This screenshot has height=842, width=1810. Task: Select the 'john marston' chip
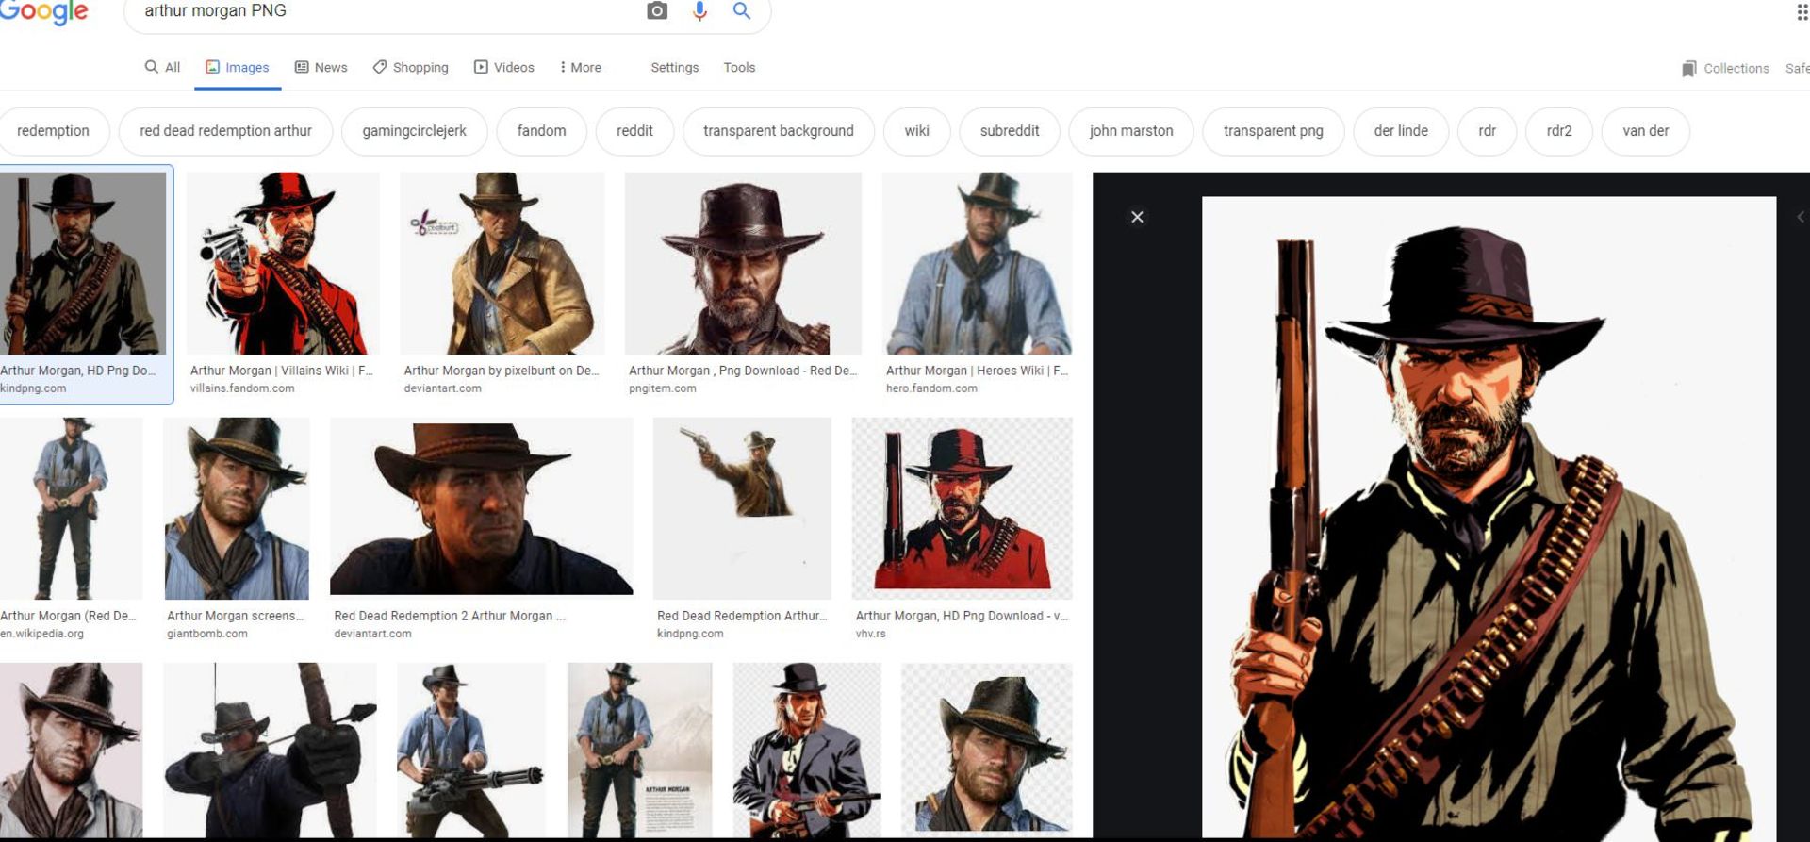coord(1130,131)
